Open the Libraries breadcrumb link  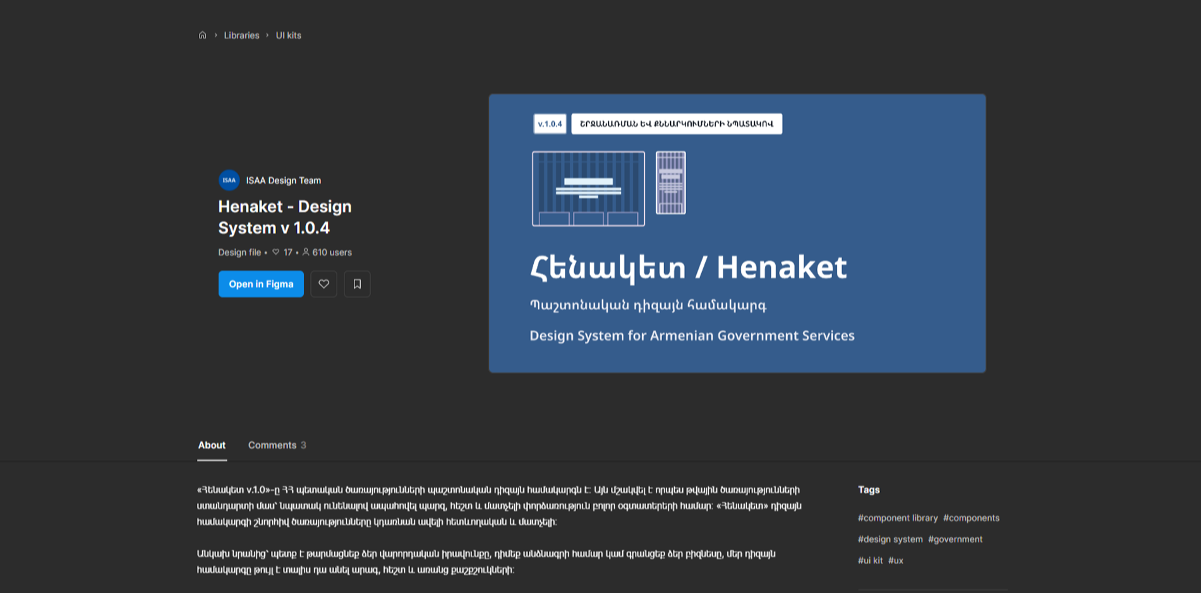241,35
